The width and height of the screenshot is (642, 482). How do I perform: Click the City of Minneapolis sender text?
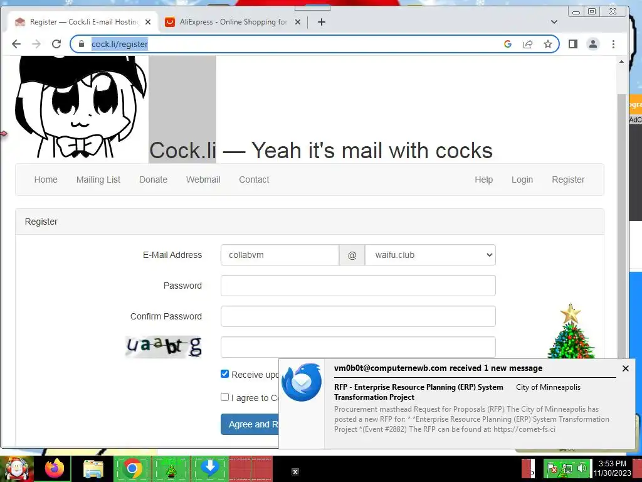coord(548,387)
